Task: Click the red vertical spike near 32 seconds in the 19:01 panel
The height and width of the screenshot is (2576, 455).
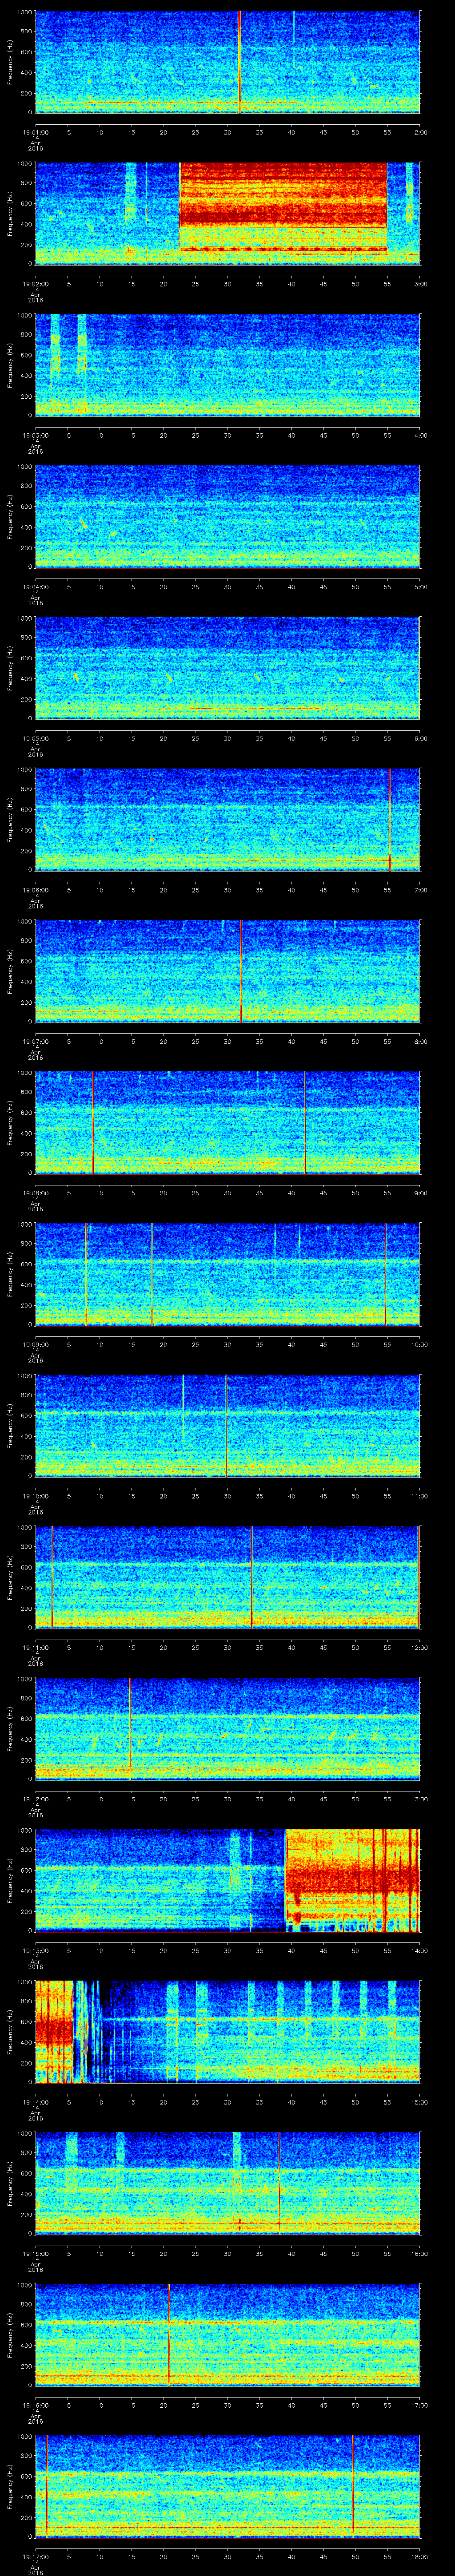Action: click(x=239, y=62)
